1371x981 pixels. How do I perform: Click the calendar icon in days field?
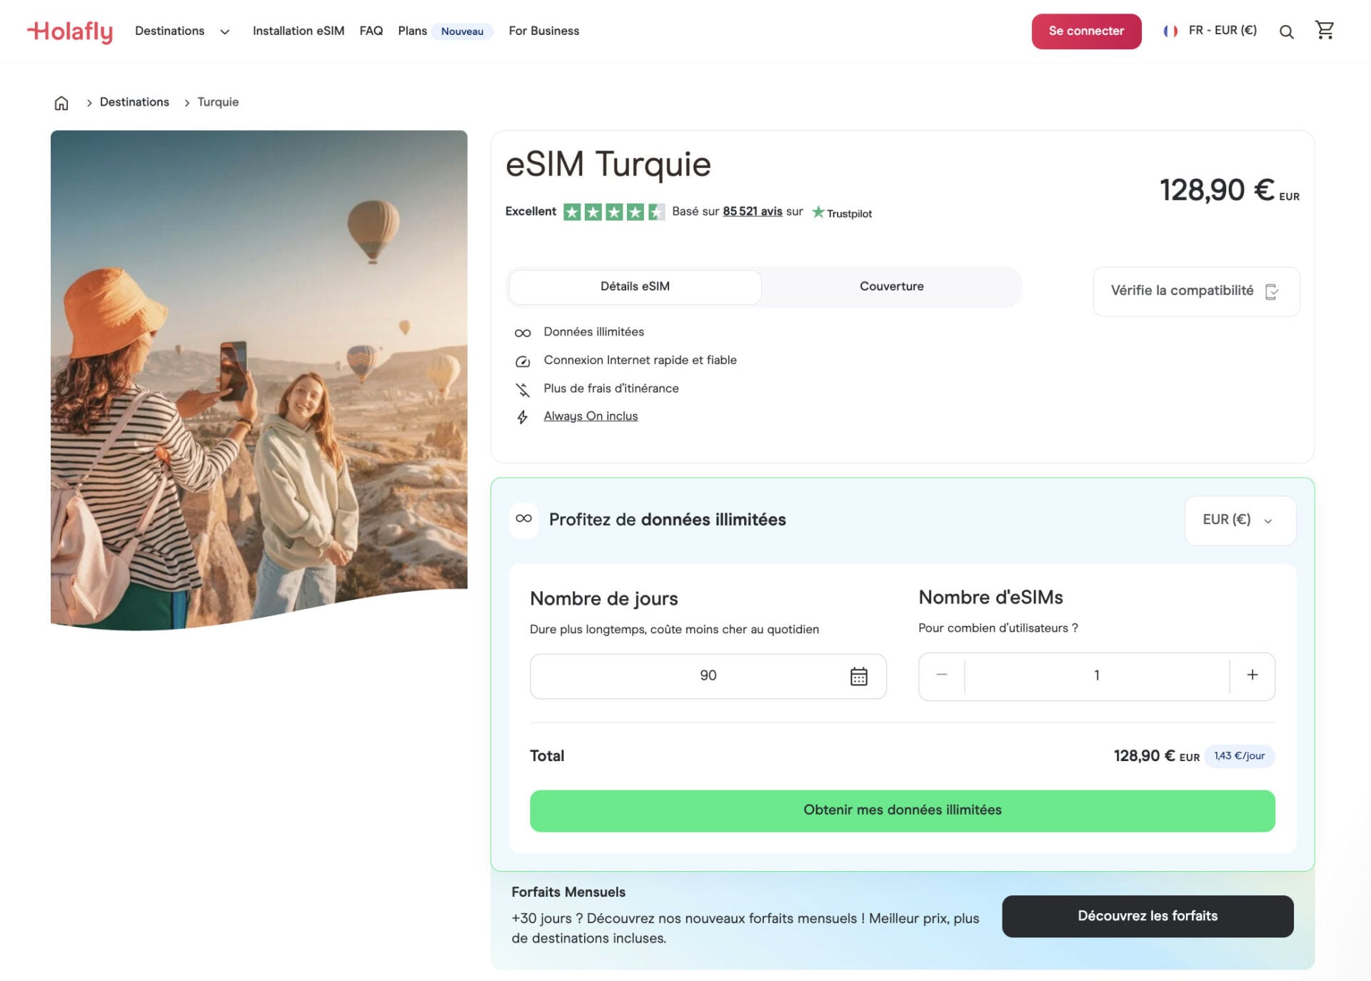click(x=858, y=676)
